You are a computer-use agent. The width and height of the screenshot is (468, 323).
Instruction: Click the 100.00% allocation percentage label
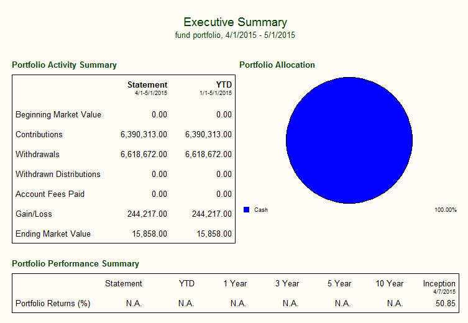445,210
